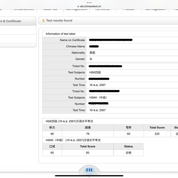Tap the three-dot multitasking icon at top
The height and width of the screenshot is (178, 178).
click(89, 2)
